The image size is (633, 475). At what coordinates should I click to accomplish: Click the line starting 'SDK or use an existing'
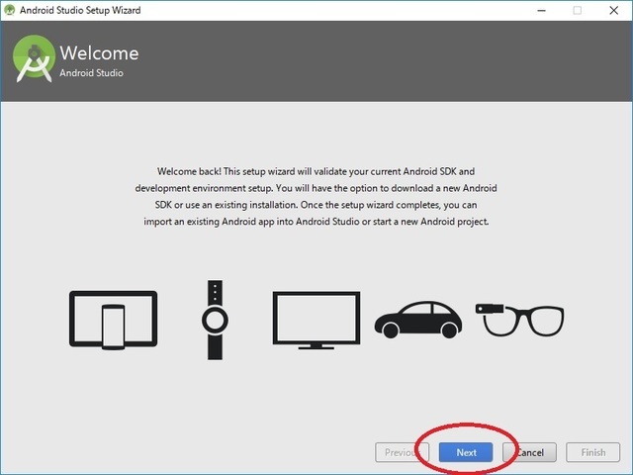click(316, 205)
